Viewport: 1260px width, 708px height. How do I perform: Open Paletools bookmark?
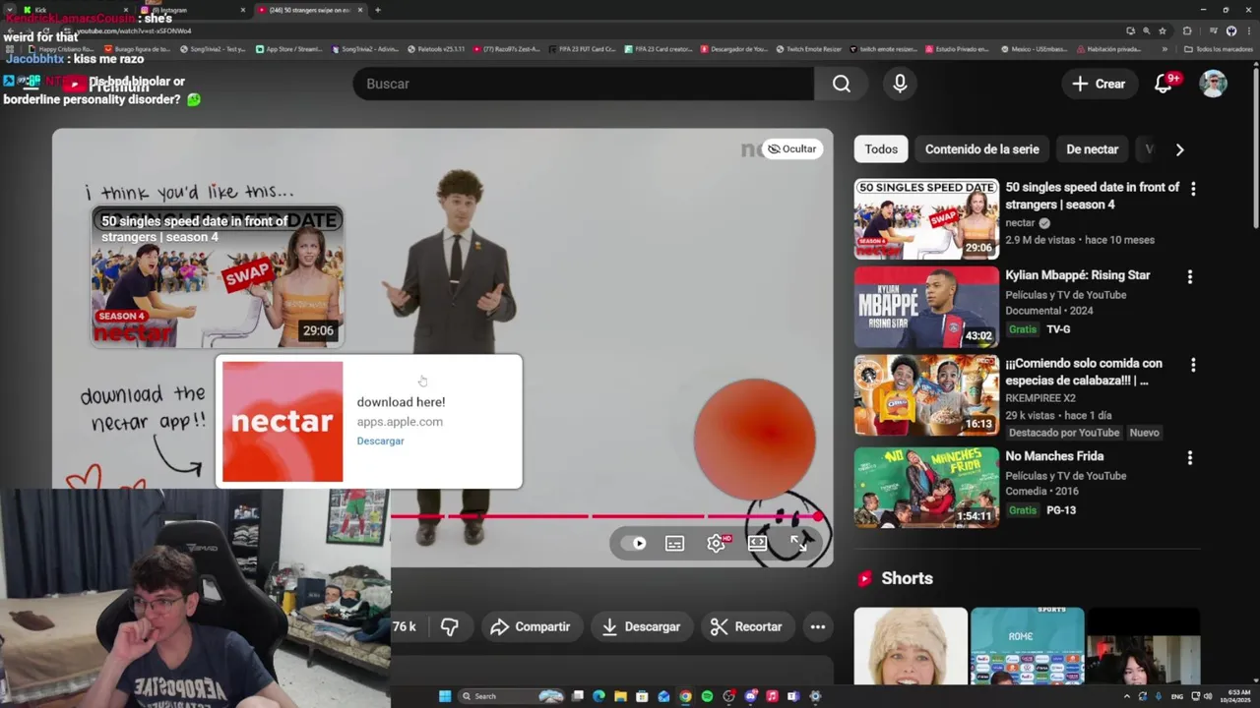click(x=436, y=48)
